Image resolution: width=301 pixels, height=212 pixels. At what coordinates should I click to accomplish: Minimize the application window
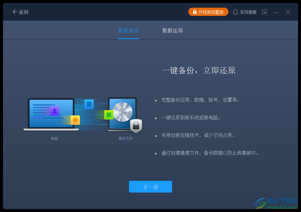click(276, 12)
